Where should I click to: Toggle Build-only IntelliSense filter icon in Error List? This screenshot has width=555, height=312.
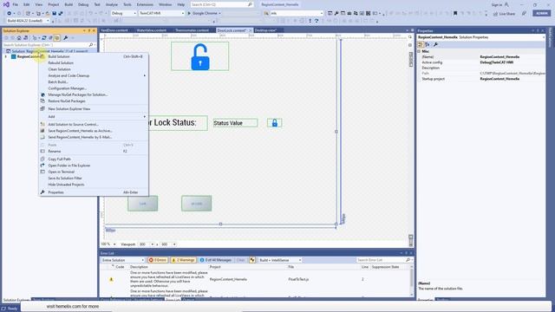252,260
